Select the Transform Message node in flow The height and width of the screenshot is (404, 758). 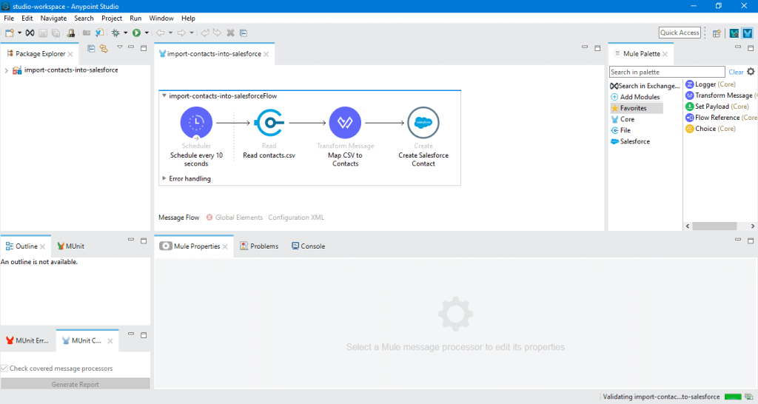click(345, 123)
